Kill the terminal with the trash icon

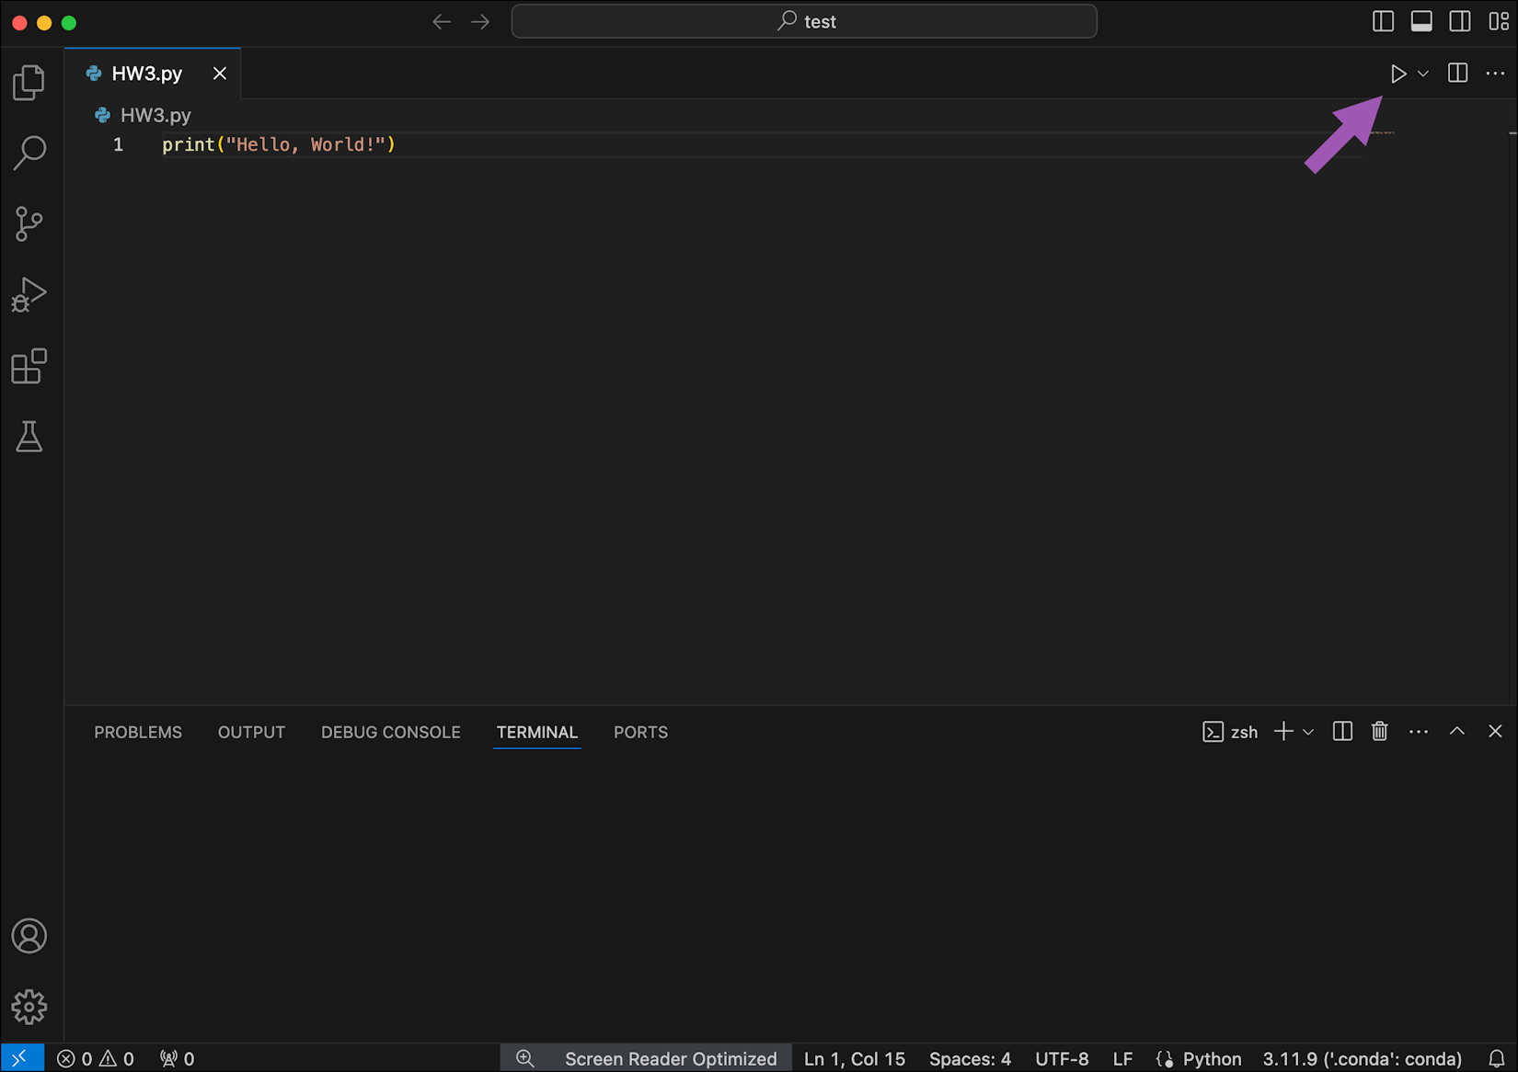(1379, 731)
